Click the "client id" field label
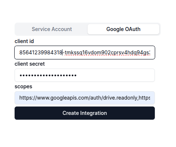This screenshot has height=147, width=176. click(24, 41)
